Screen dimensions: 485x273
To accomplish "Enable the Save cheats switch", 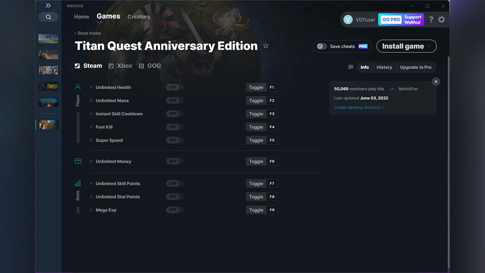I will pos(321,46).
